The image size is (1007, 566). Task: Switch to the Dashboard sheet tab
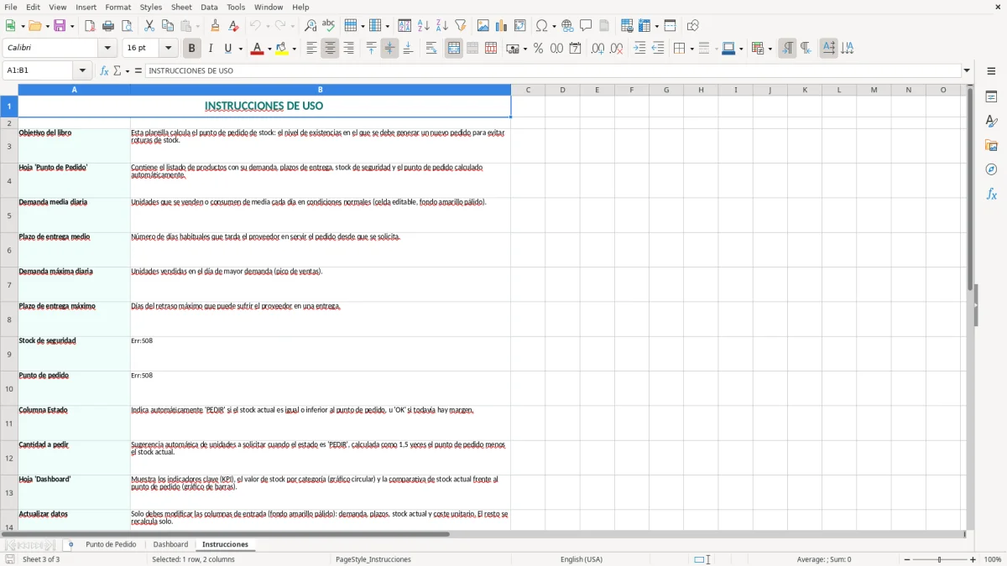tap(170, 545)
